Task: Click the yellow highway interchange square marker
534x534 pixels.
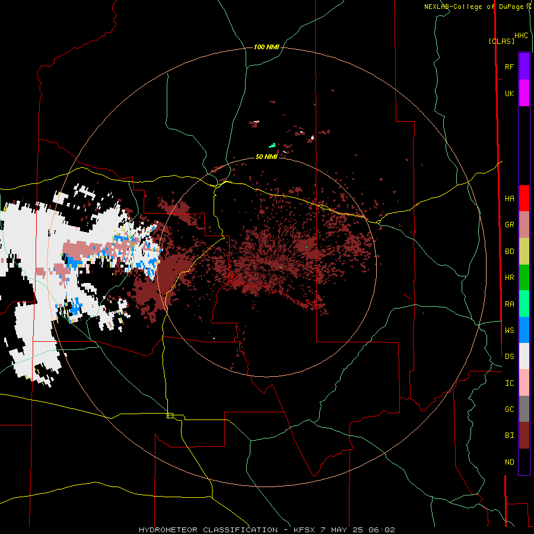Action: point(170,415)
